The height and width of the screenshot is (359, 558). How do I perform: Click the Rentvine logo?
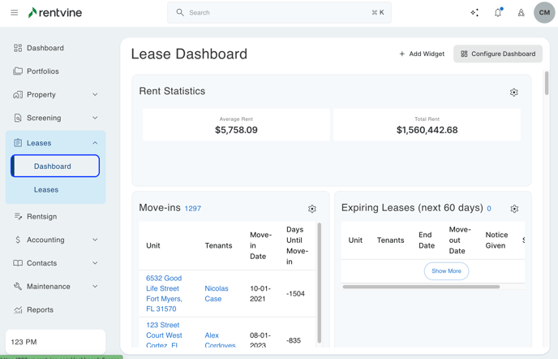55,13
